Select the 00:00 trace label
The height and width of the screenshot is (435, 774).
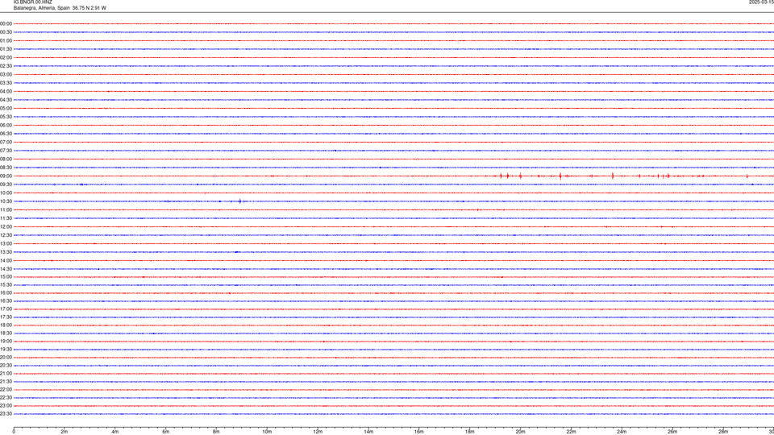[x=6, y=23]
